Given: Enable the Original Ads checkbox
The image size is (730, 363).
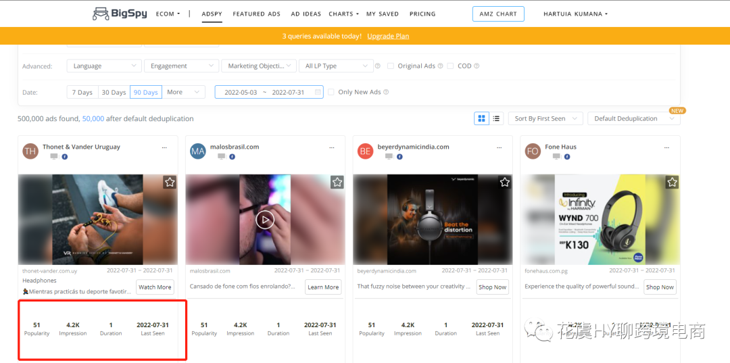Looking at the screenshot, I should tap(393, 66).
